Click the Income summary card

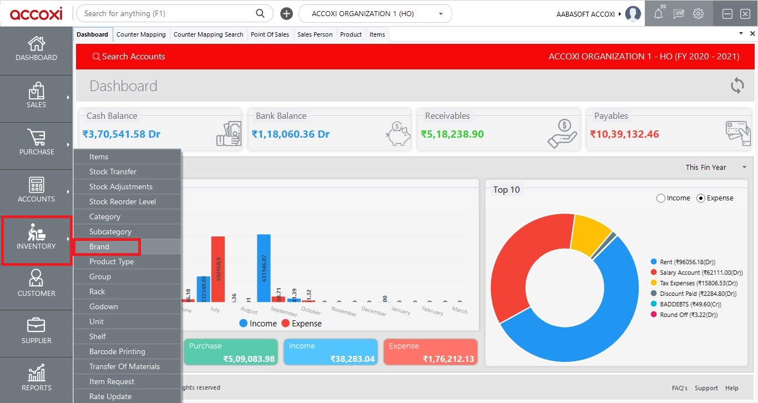click(x=331, y=352)
